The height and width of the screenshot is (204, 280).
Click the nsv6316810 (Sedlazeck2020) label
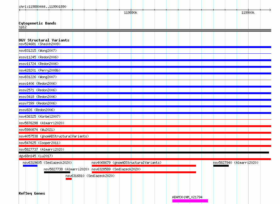(90, 176)
